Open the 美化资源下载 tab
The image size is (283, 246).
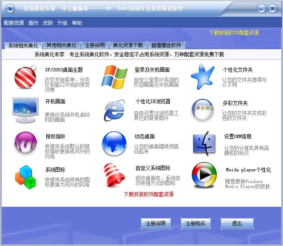point(128,45)
